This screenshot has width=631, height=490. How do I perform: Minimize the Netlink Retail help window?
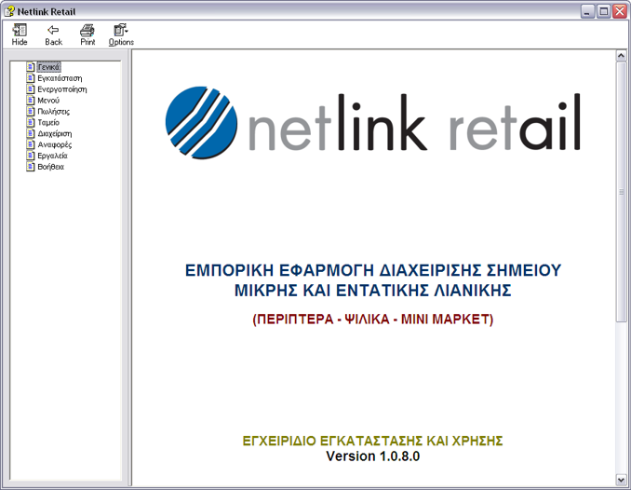click(587, 12)
